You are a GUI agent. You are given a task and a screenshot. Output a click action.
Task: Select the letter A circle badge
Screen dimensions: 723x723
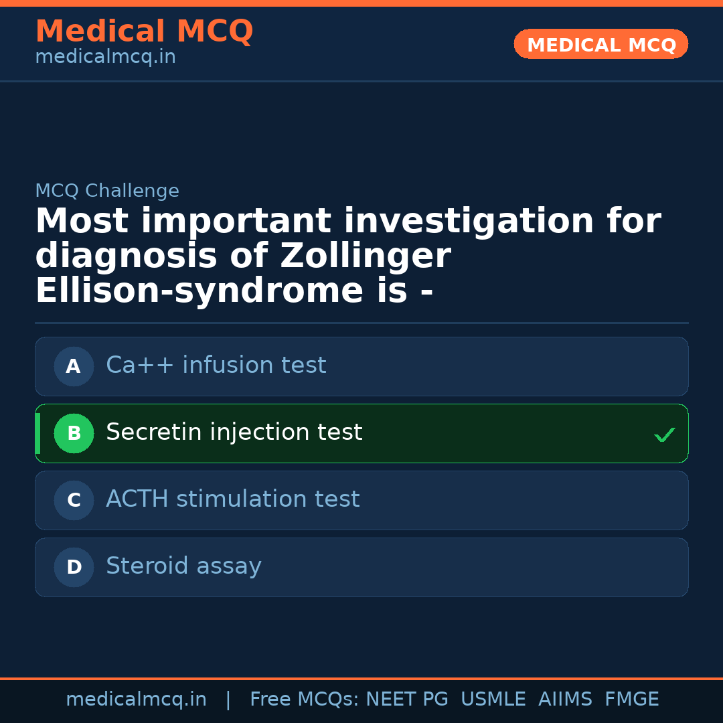pyautogui.click(x=74, y=366)
